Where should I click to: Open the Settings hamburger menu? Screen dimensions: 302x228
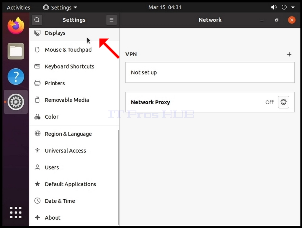pos(112,20)
